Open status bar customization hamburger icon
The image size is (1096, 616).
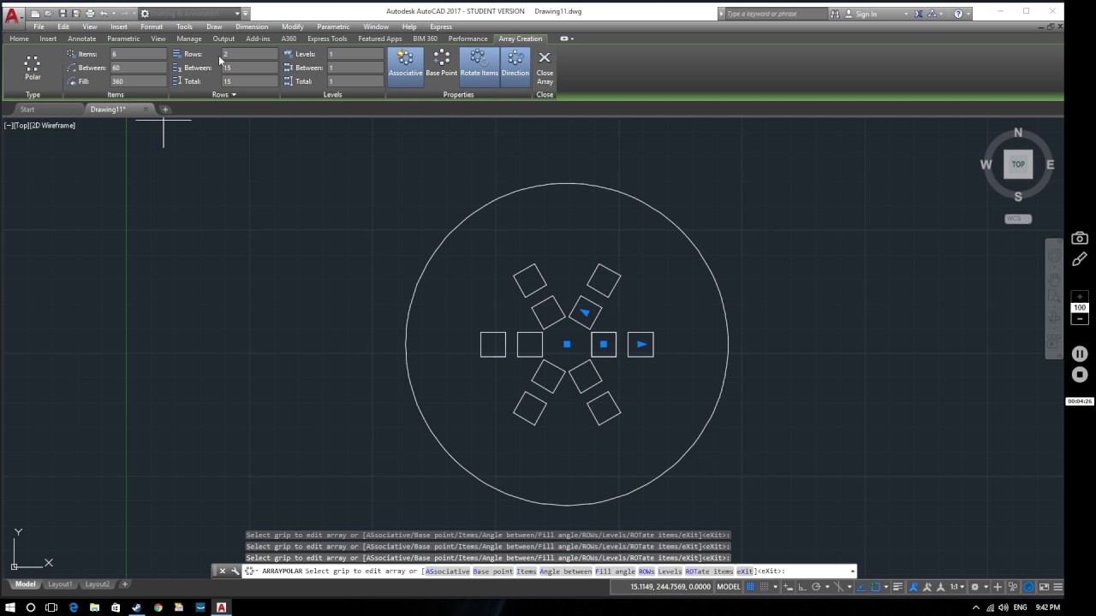pyautogui.click(x=1058, y=587)
